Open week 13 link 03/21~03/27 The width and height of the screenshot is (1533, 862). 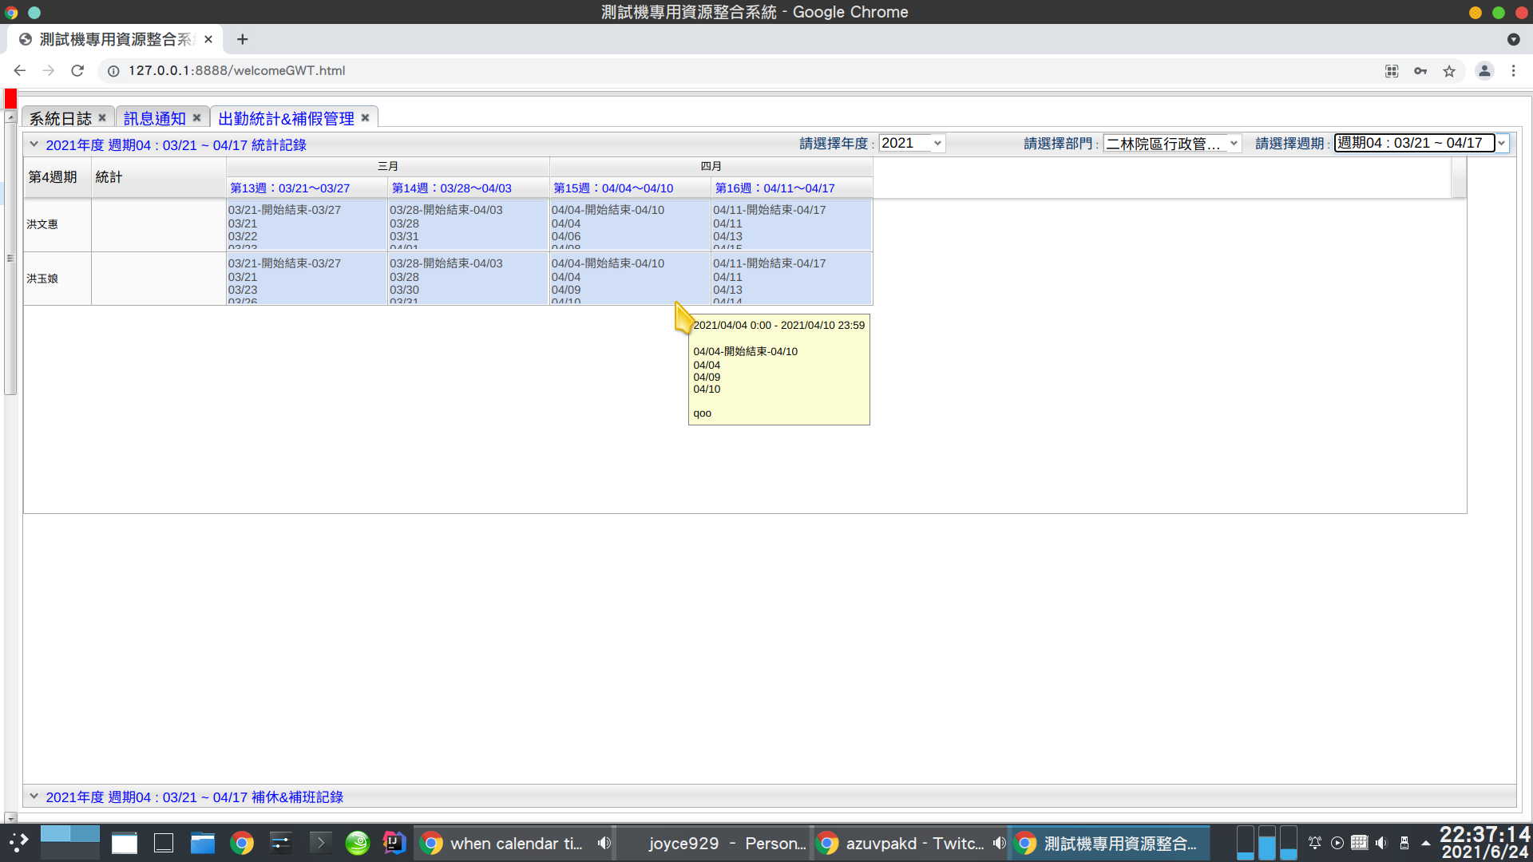290,188
